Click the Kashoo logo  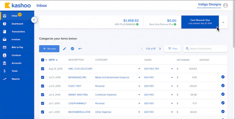(x=18, y=5)
